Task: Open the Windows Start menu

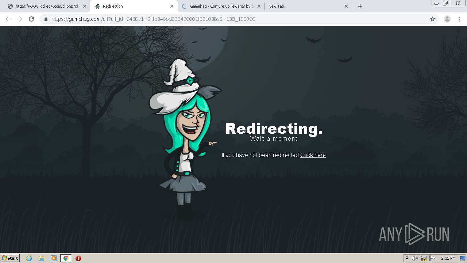Action: pyautogui.click(x=10, y=258)
